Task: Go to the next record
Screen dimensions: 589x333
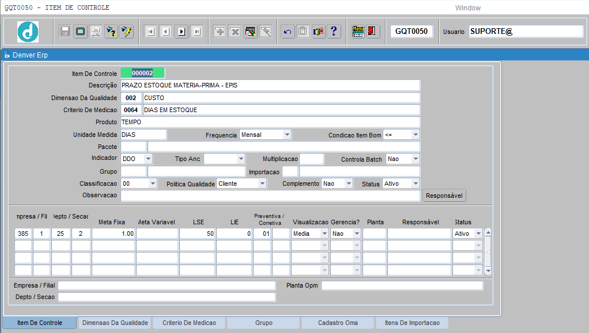Action: pos(182,32)
